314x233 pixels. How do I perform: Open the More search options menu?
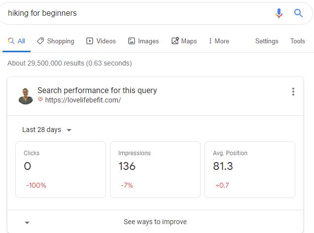pyautogui.click(x=219, y=41)
